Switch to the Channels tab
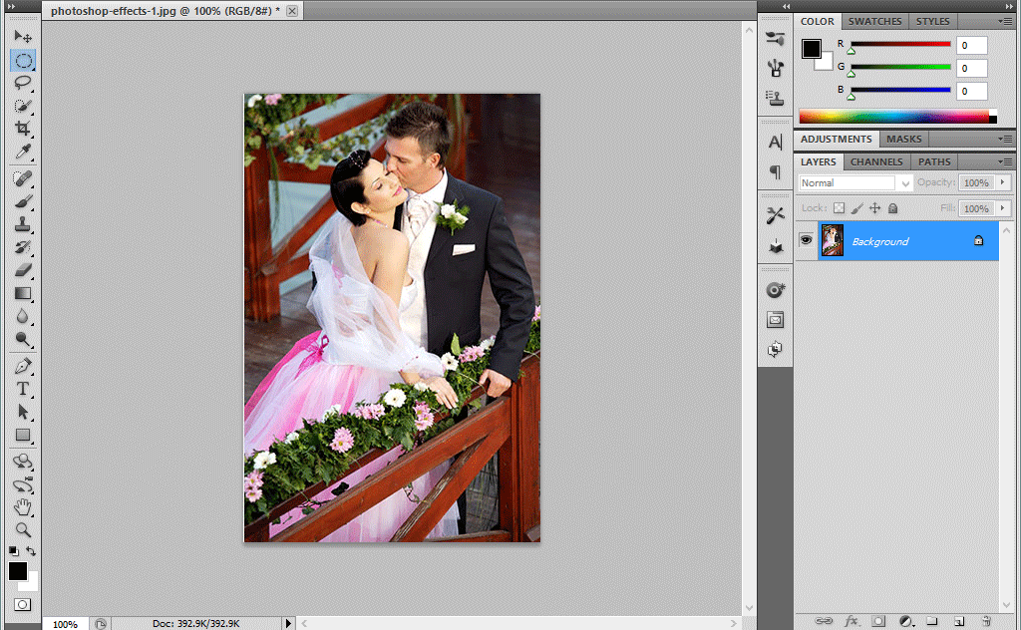The width and height of the screenshot is (1021, 630). click(876, 162)
